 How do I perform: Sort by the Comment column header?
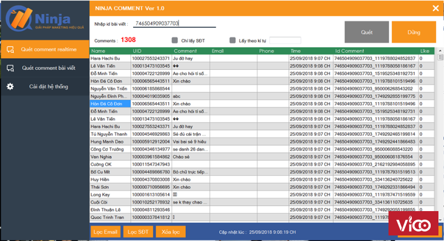tap(191, 51)
